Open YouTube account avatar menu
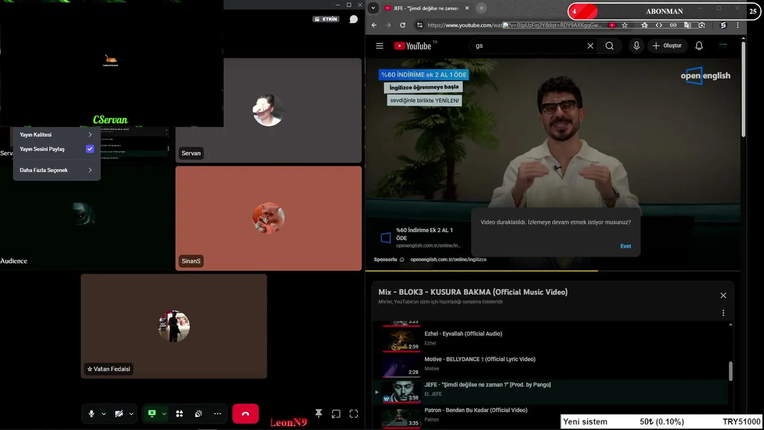764x430 pixels. click(723, 45)
